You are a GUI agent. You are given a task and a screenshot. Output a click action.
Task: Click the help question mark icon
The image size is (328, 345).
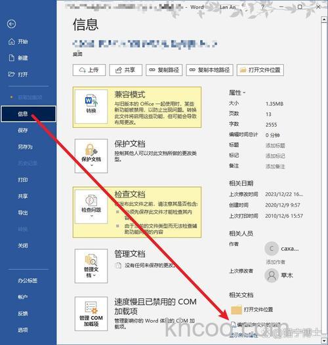[x=262, y=7]
